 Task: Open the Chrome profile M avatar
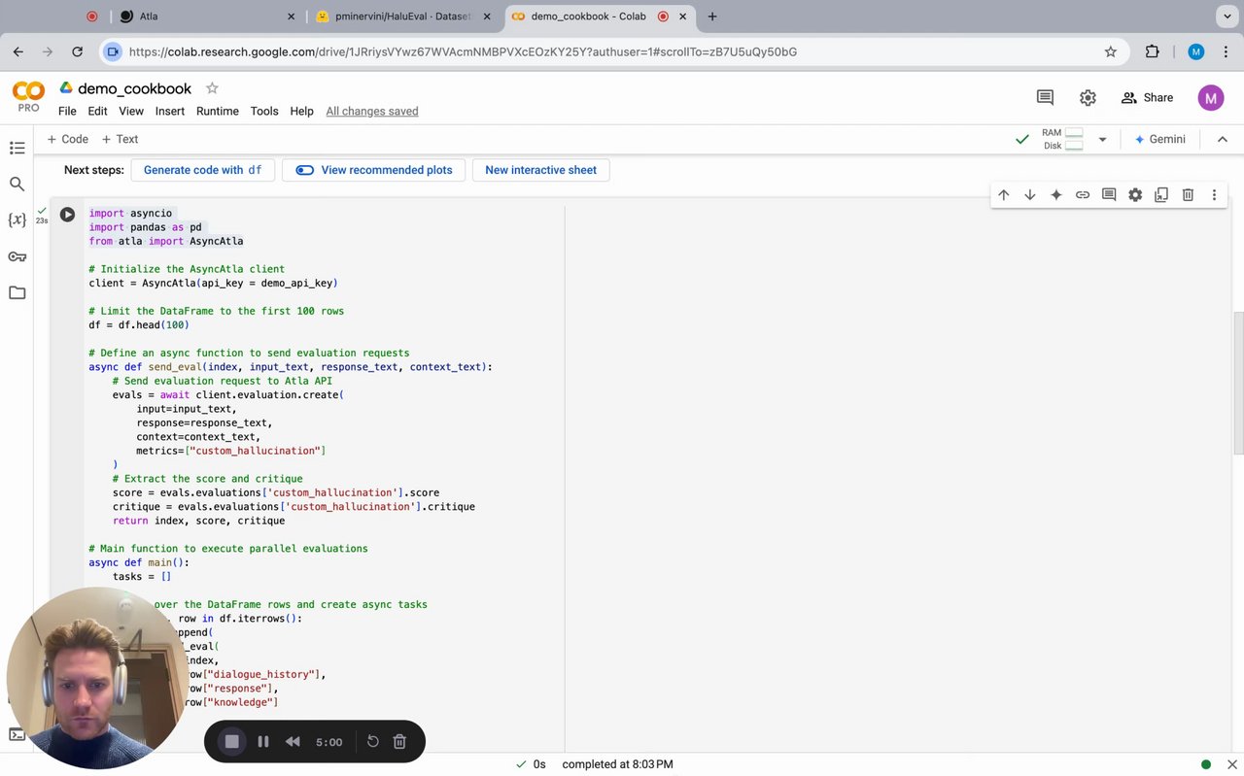tap(1196, 51)
